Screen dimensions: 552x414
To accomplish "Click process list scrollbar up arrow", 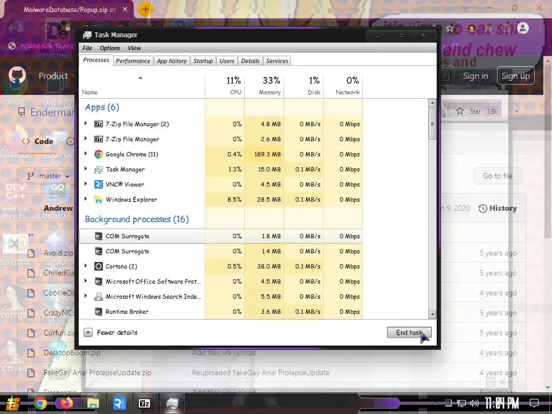I will click(432, 103).
